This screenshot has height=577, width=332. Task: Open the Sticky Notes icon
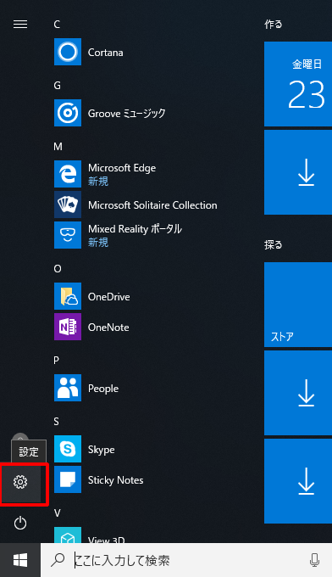tap(68, 479)
